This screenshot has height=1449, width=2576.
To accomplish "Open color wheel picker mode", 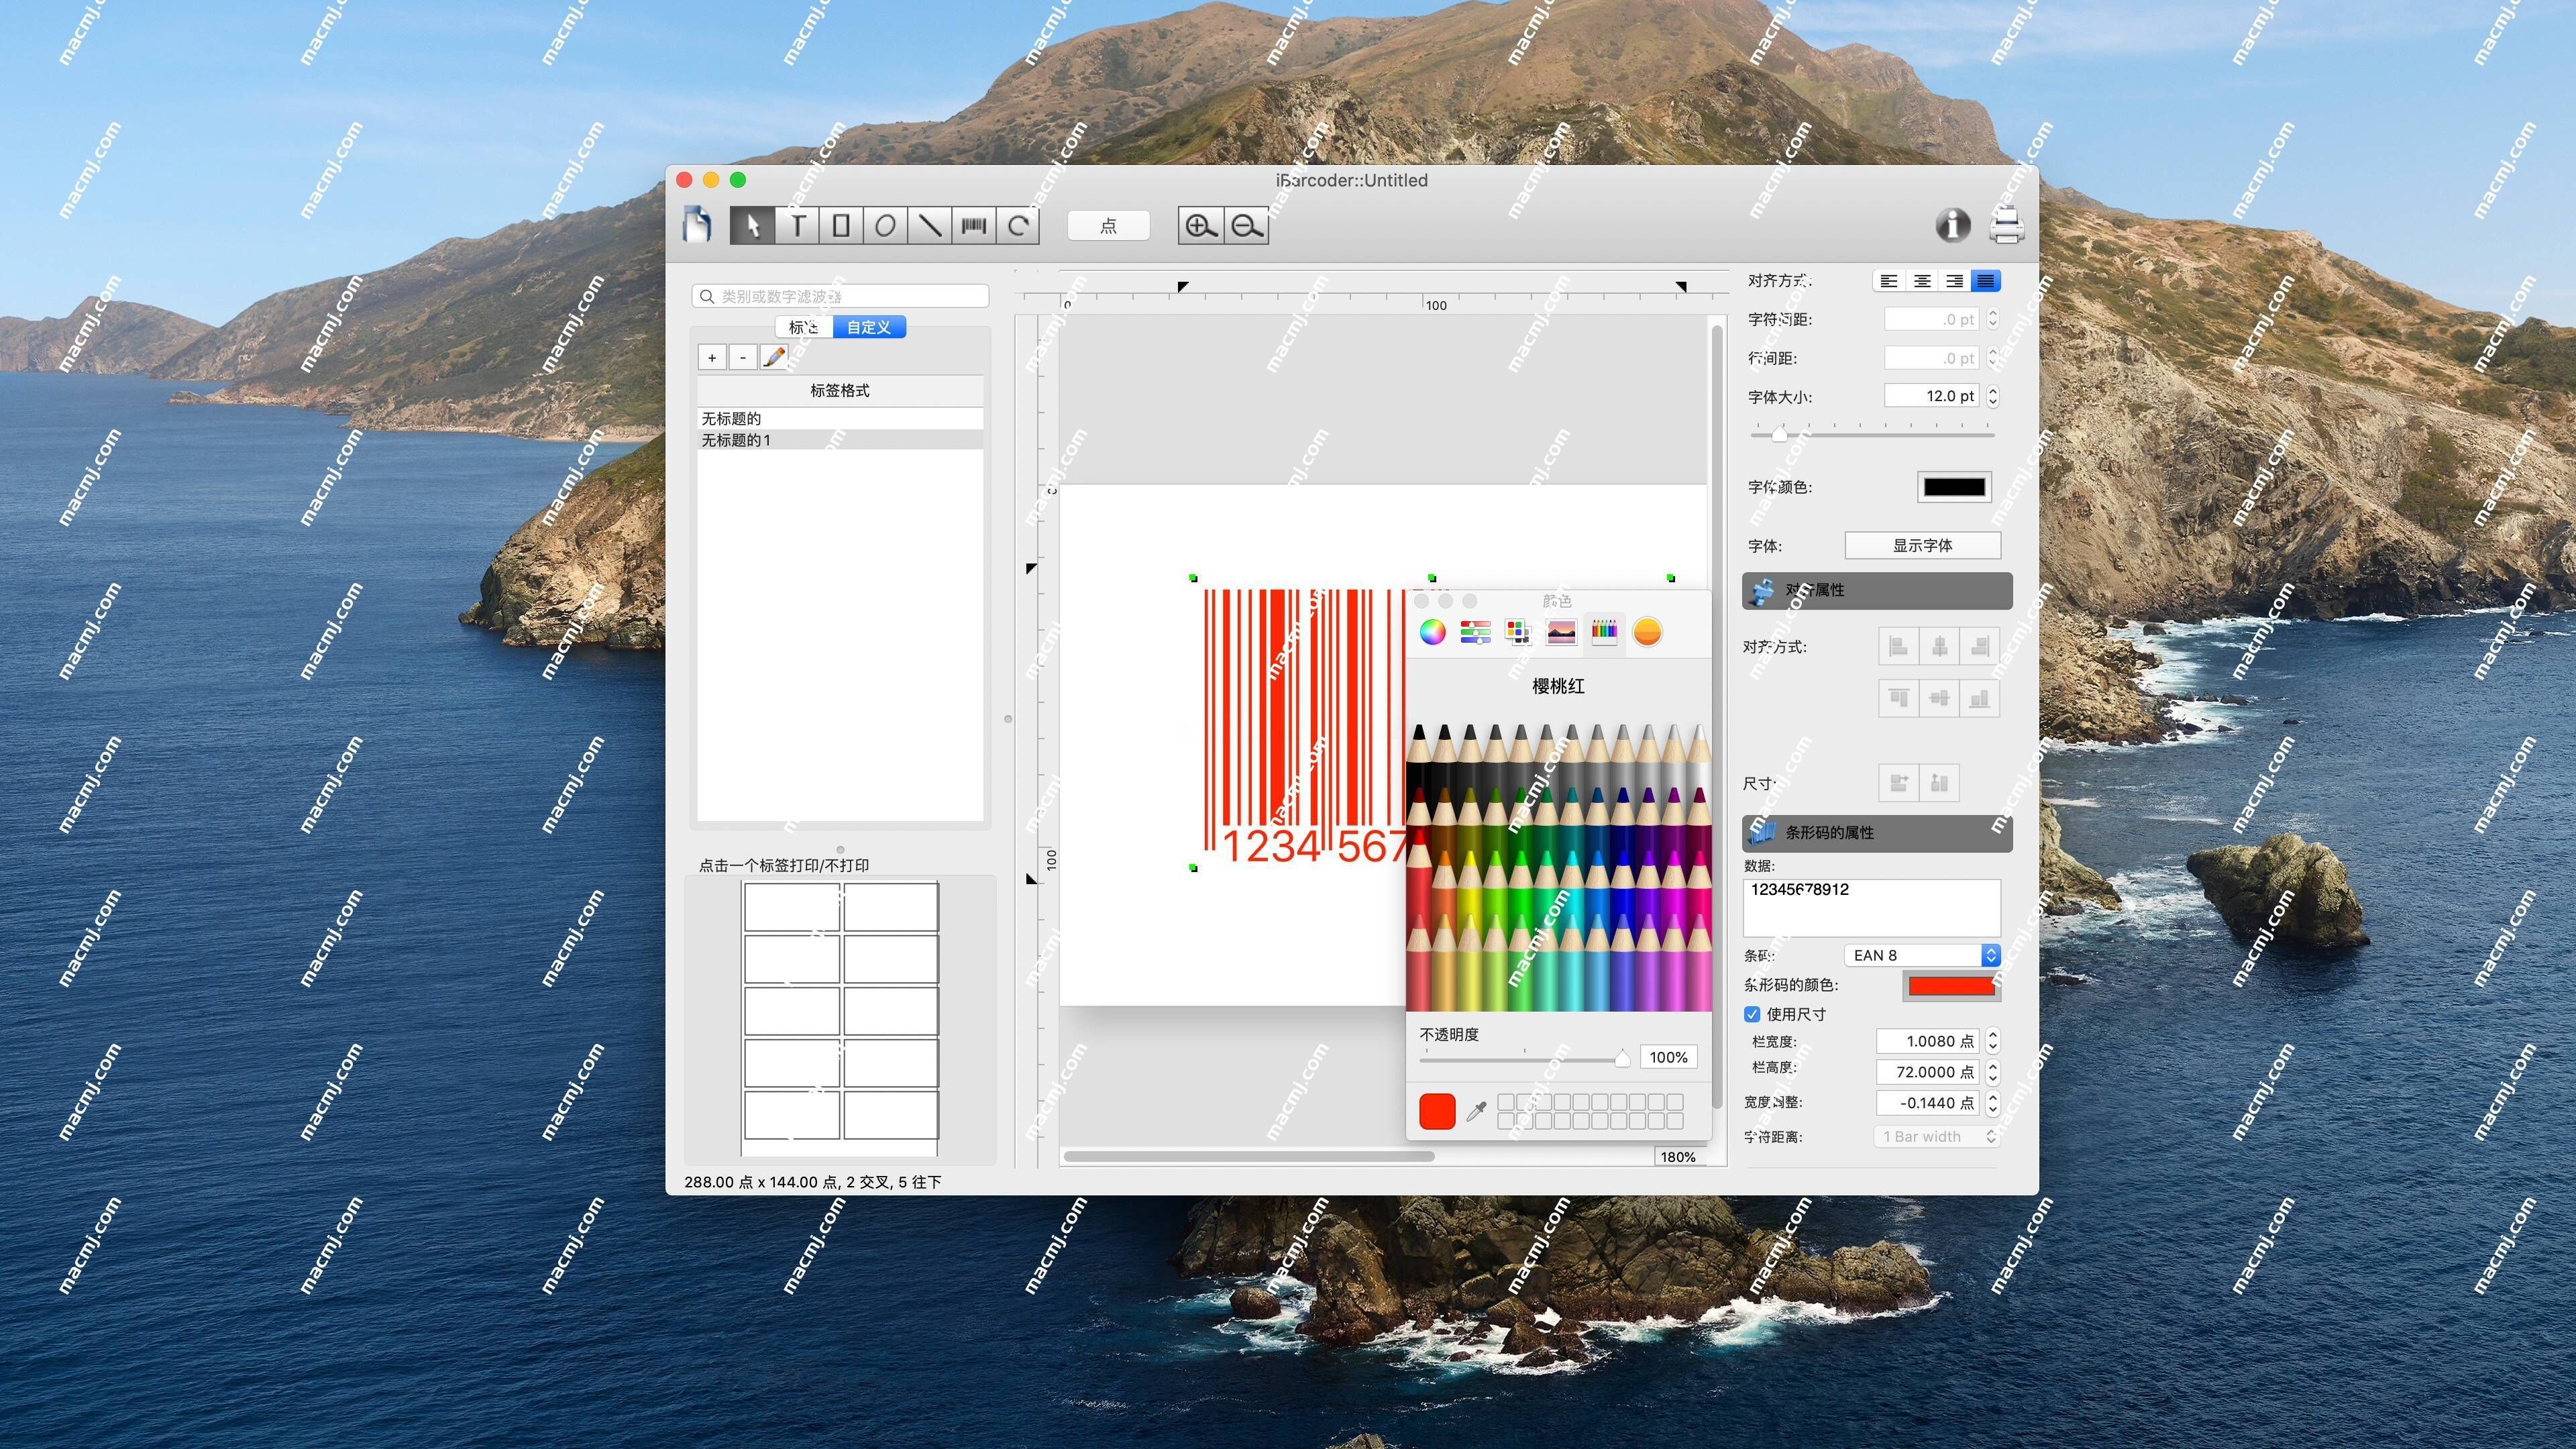I will (x=1432, y=632).
